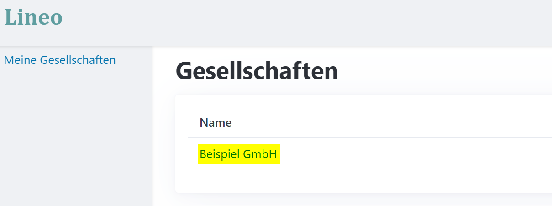
Task: Click the white card containing the companies table
Action: 363,143
